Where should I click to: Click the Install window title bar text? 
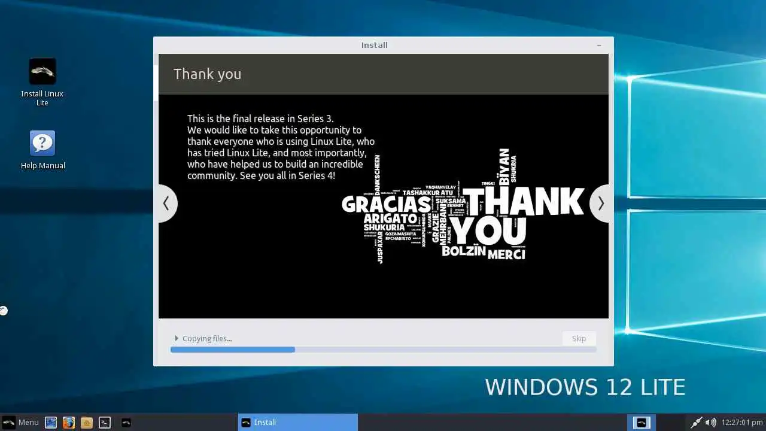point(375,45)
